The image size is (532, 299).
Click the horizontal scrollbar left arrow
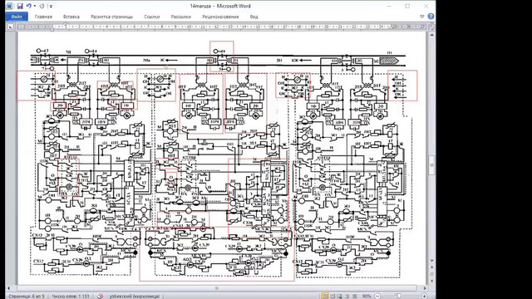pos(9,288)
